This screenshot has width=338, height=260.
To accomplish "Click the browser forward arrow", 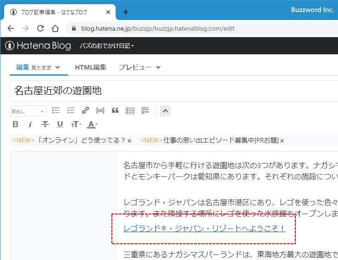I will [26, 28].
